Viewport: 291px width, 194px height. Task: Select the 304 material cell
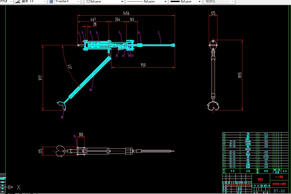266,139
